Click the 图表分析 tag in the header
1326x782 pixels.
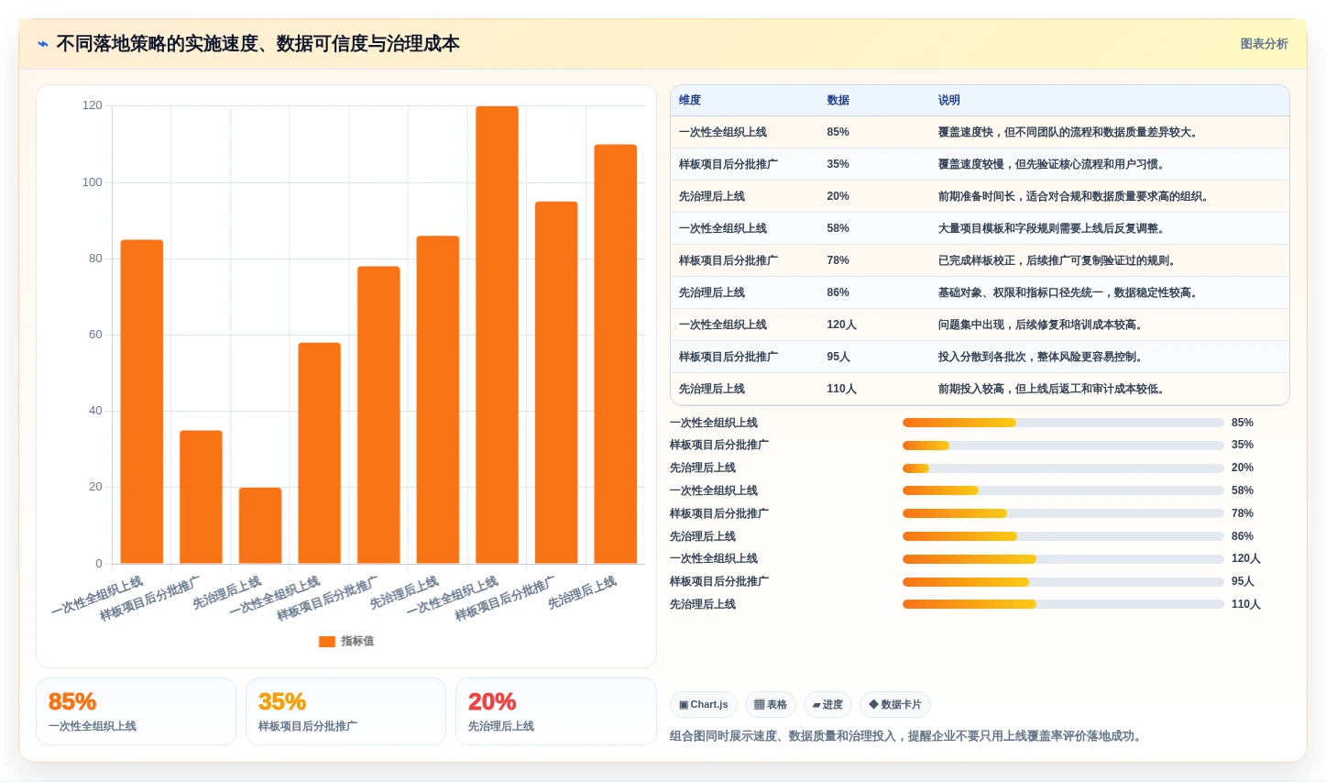click(x=1264, y=44)
